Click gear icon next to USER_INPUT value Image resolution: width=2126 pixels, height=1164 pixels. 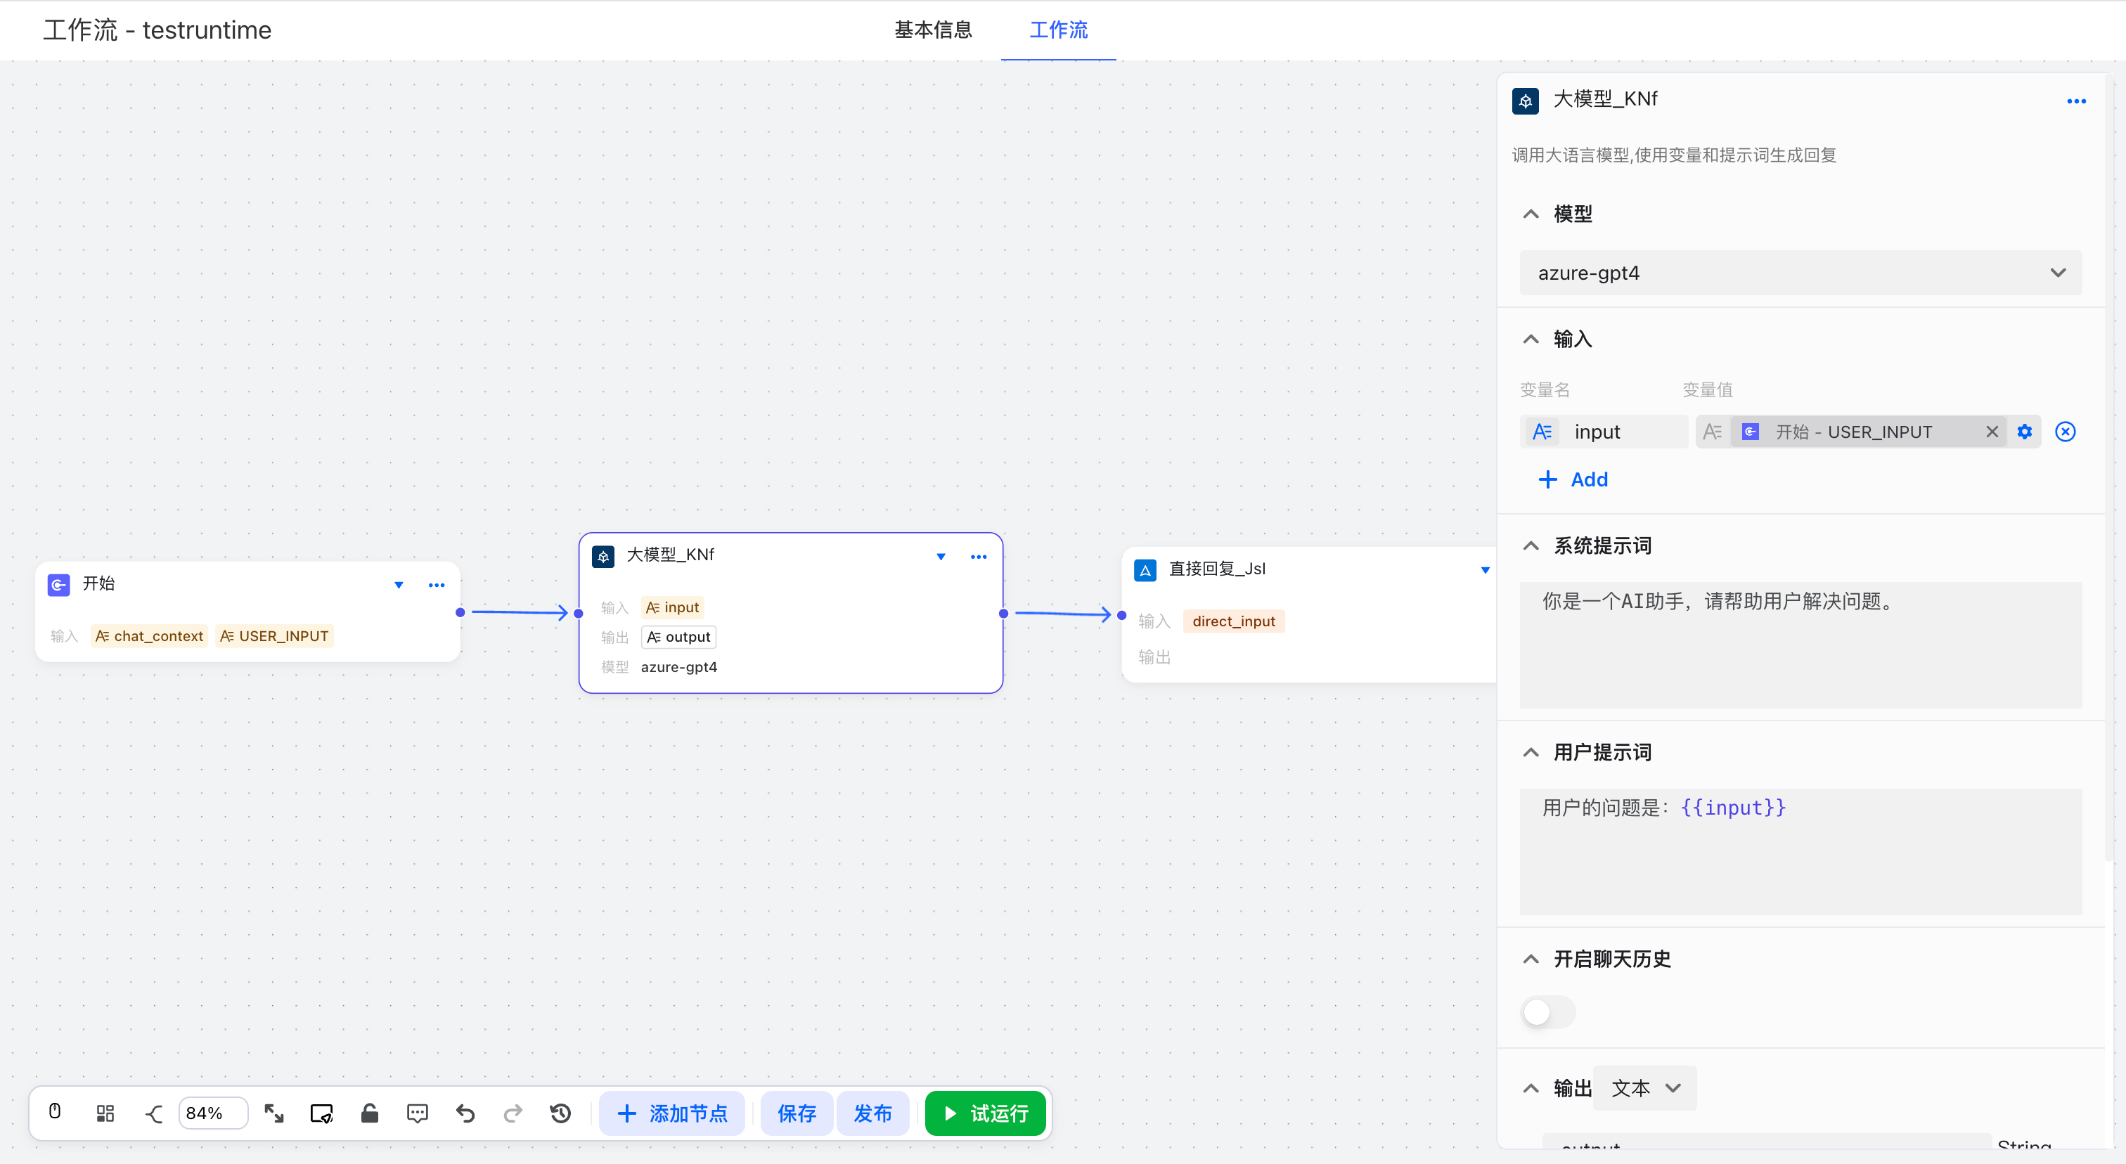tap(2023, 432)
